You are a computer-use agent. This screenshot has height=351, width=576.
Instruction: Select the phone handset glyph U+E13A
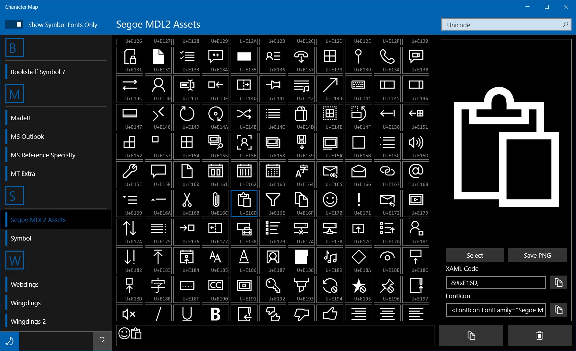pos(387,60)
